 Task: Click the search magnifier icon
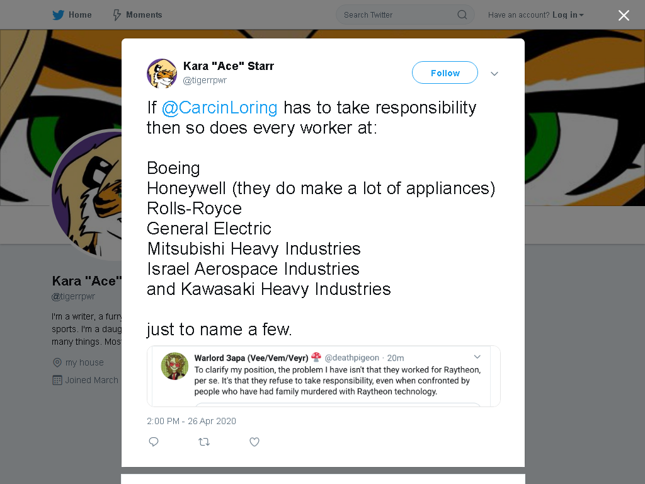point(462,15)
